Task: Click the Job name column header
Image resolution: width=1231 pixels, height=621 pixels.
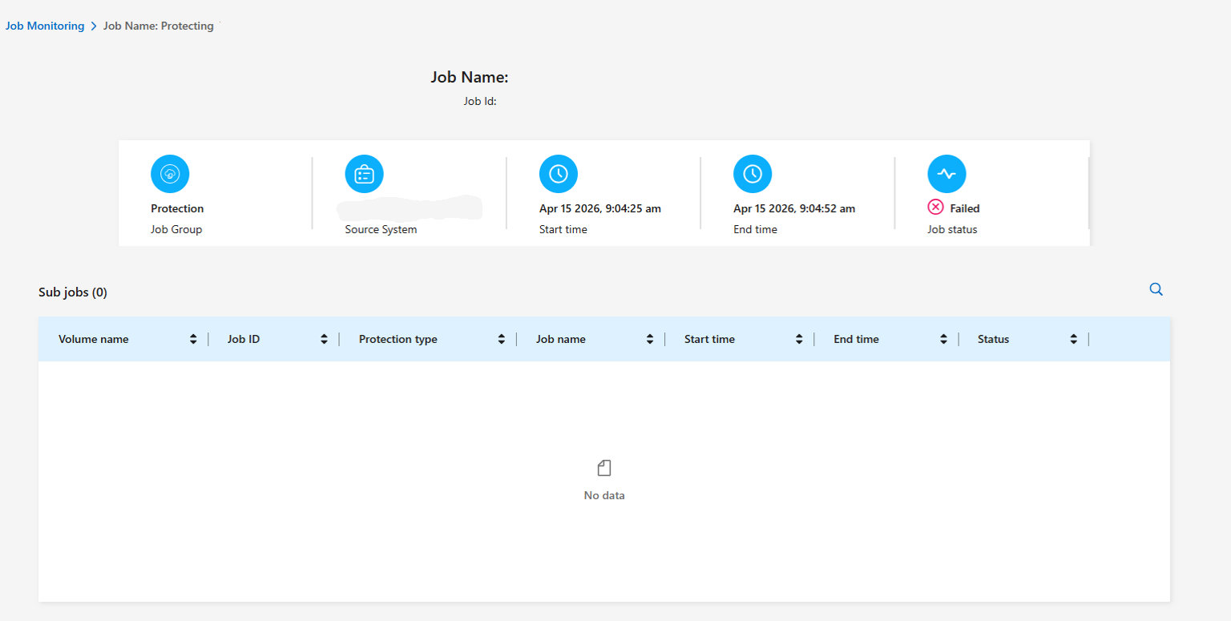Action: click(x=561, y=339)
